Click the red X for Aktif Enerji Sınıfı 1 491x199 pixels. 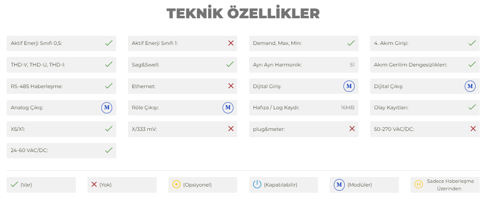[x=231, y=43]
